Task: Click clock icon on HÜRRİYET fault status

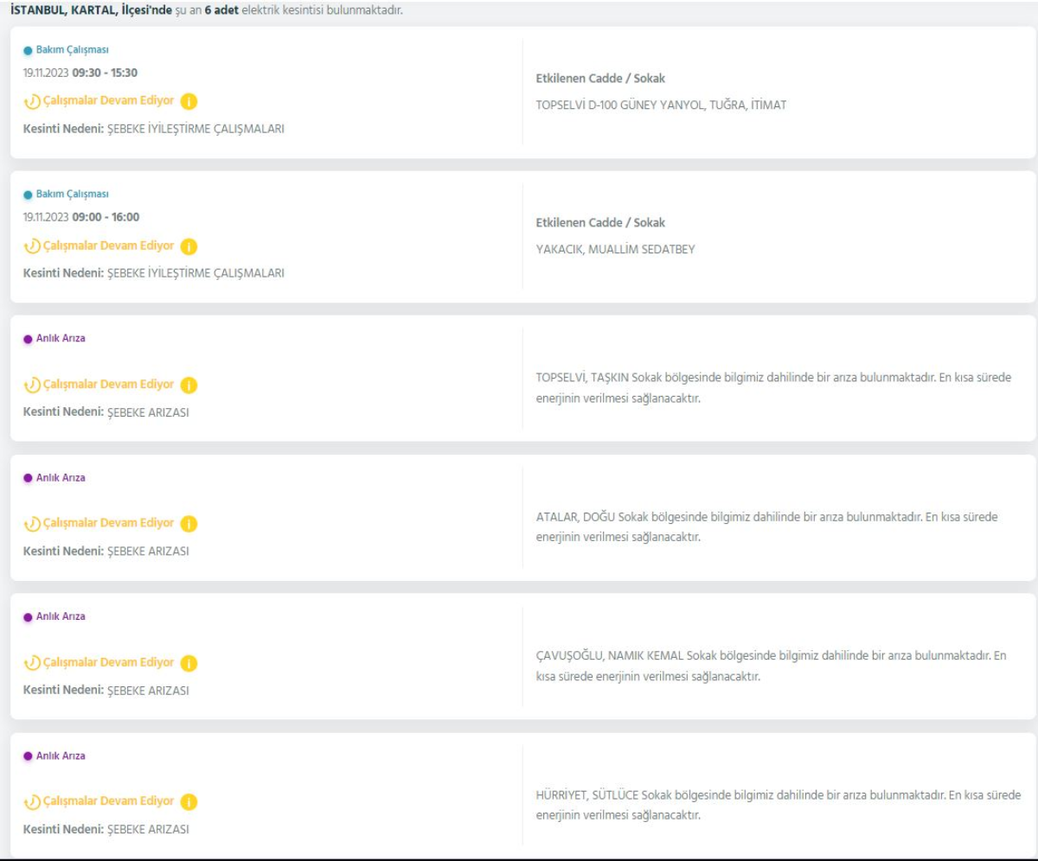Action: click(x=31, y=802)
